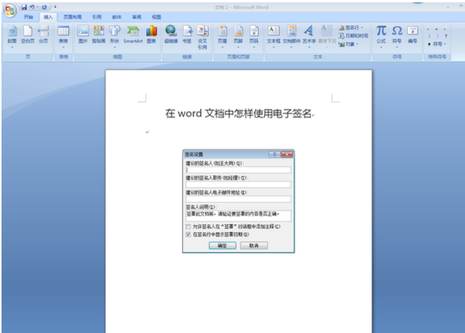Viewport: 465px width, 333px height.
Task: Uncheck show sign date in signature line
Action: click(188, 233)
